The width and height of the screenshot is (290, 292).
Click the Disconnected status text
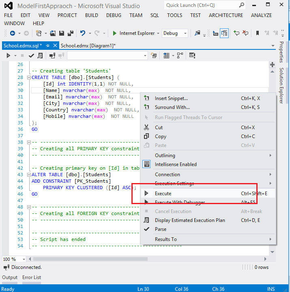click(x=26, y=267)
